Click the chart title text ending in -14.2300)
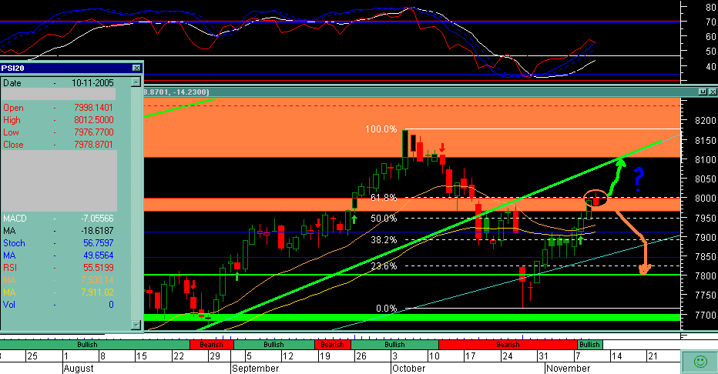Image resolution: width=718 pixels, height=374 pixels. coord(176,92)
